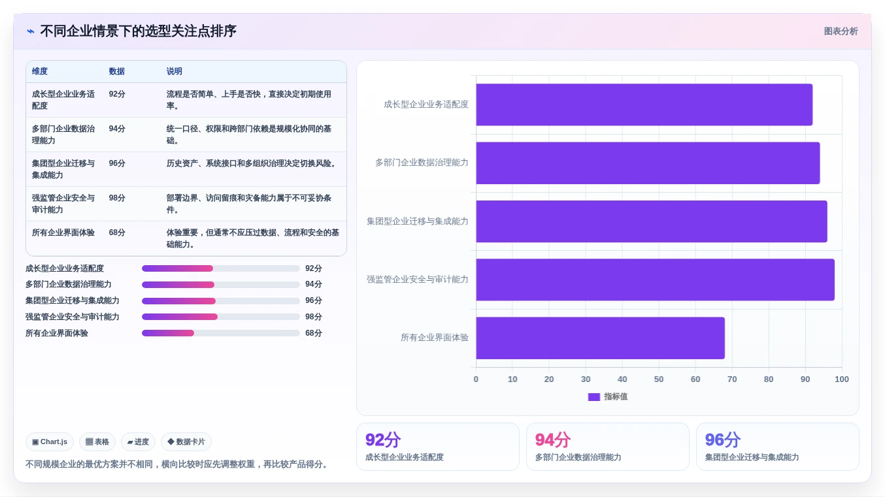The height and width of the screenshot is (497, 885).
Task: Open the 96分 data card
Action: pos(778,447)
